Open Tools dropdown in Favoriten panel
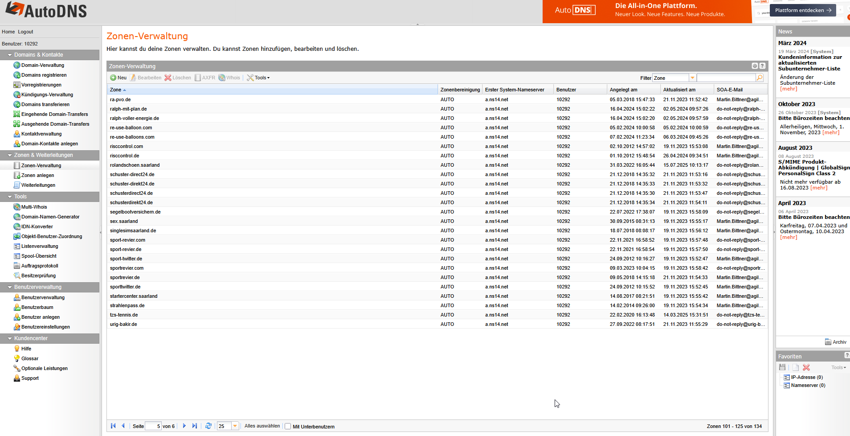 (x=838, y=367)
